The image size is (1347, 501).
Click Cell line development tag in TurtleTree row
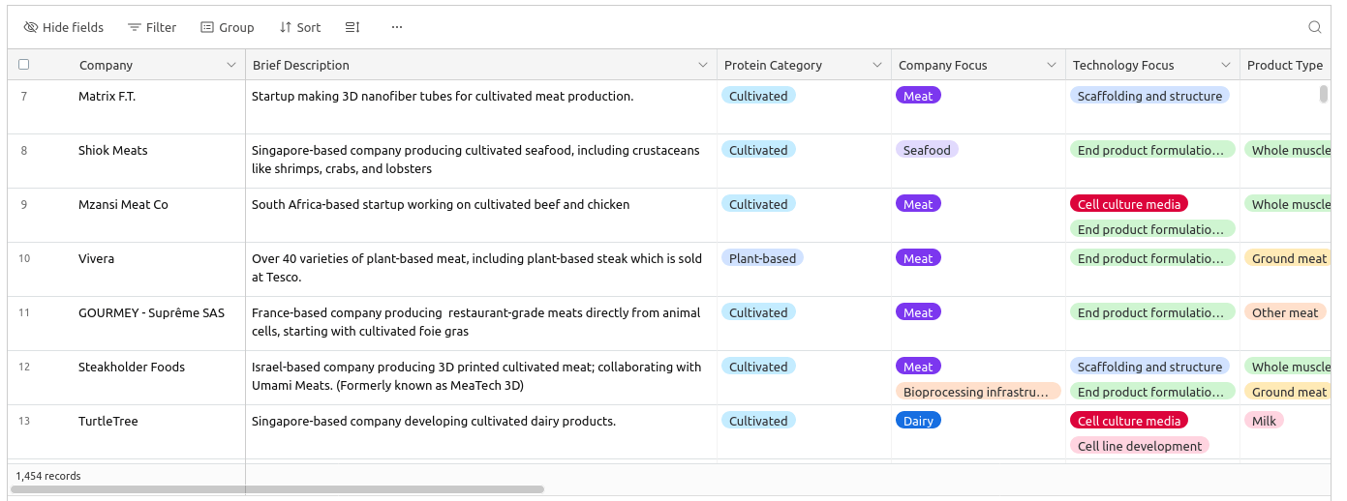pyautogui.click(x=1140, y=446)
